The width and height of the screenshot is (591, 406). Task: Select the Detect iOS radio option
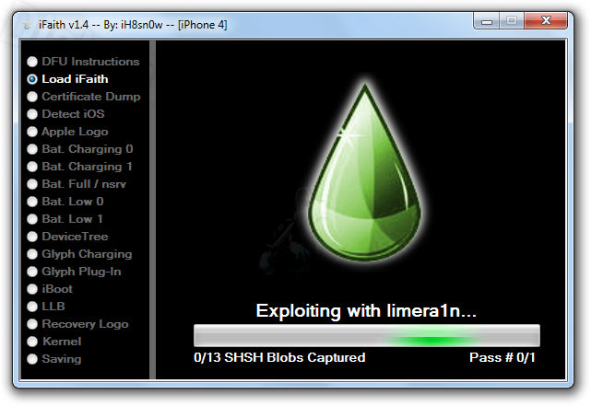point(32,114)
